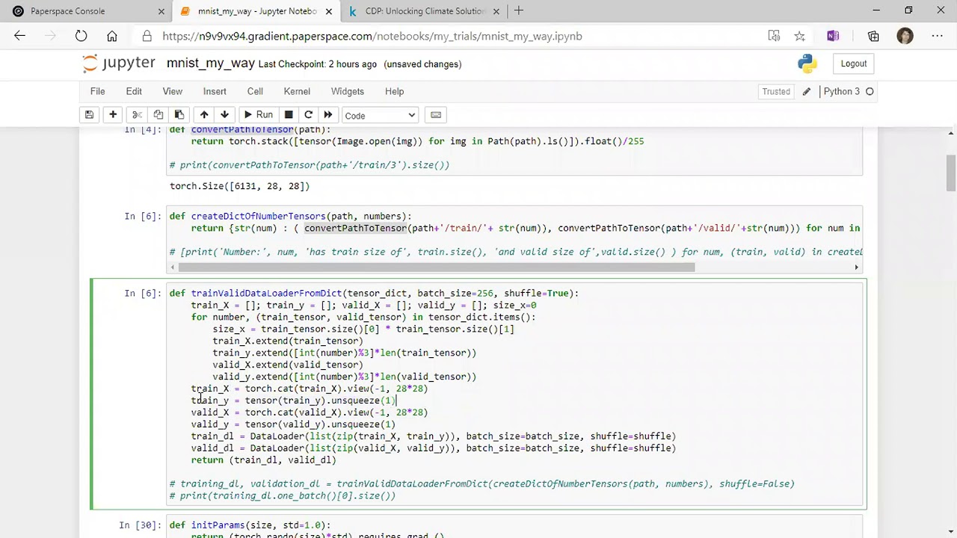
Task: Add this page to favorites with star icon
Action: point(799,36)
